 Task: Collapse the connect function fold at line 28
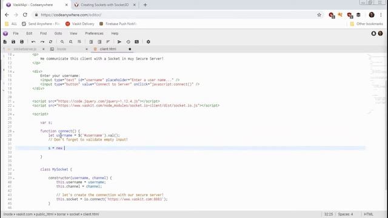pyautogui.click(x=13, y=131)
